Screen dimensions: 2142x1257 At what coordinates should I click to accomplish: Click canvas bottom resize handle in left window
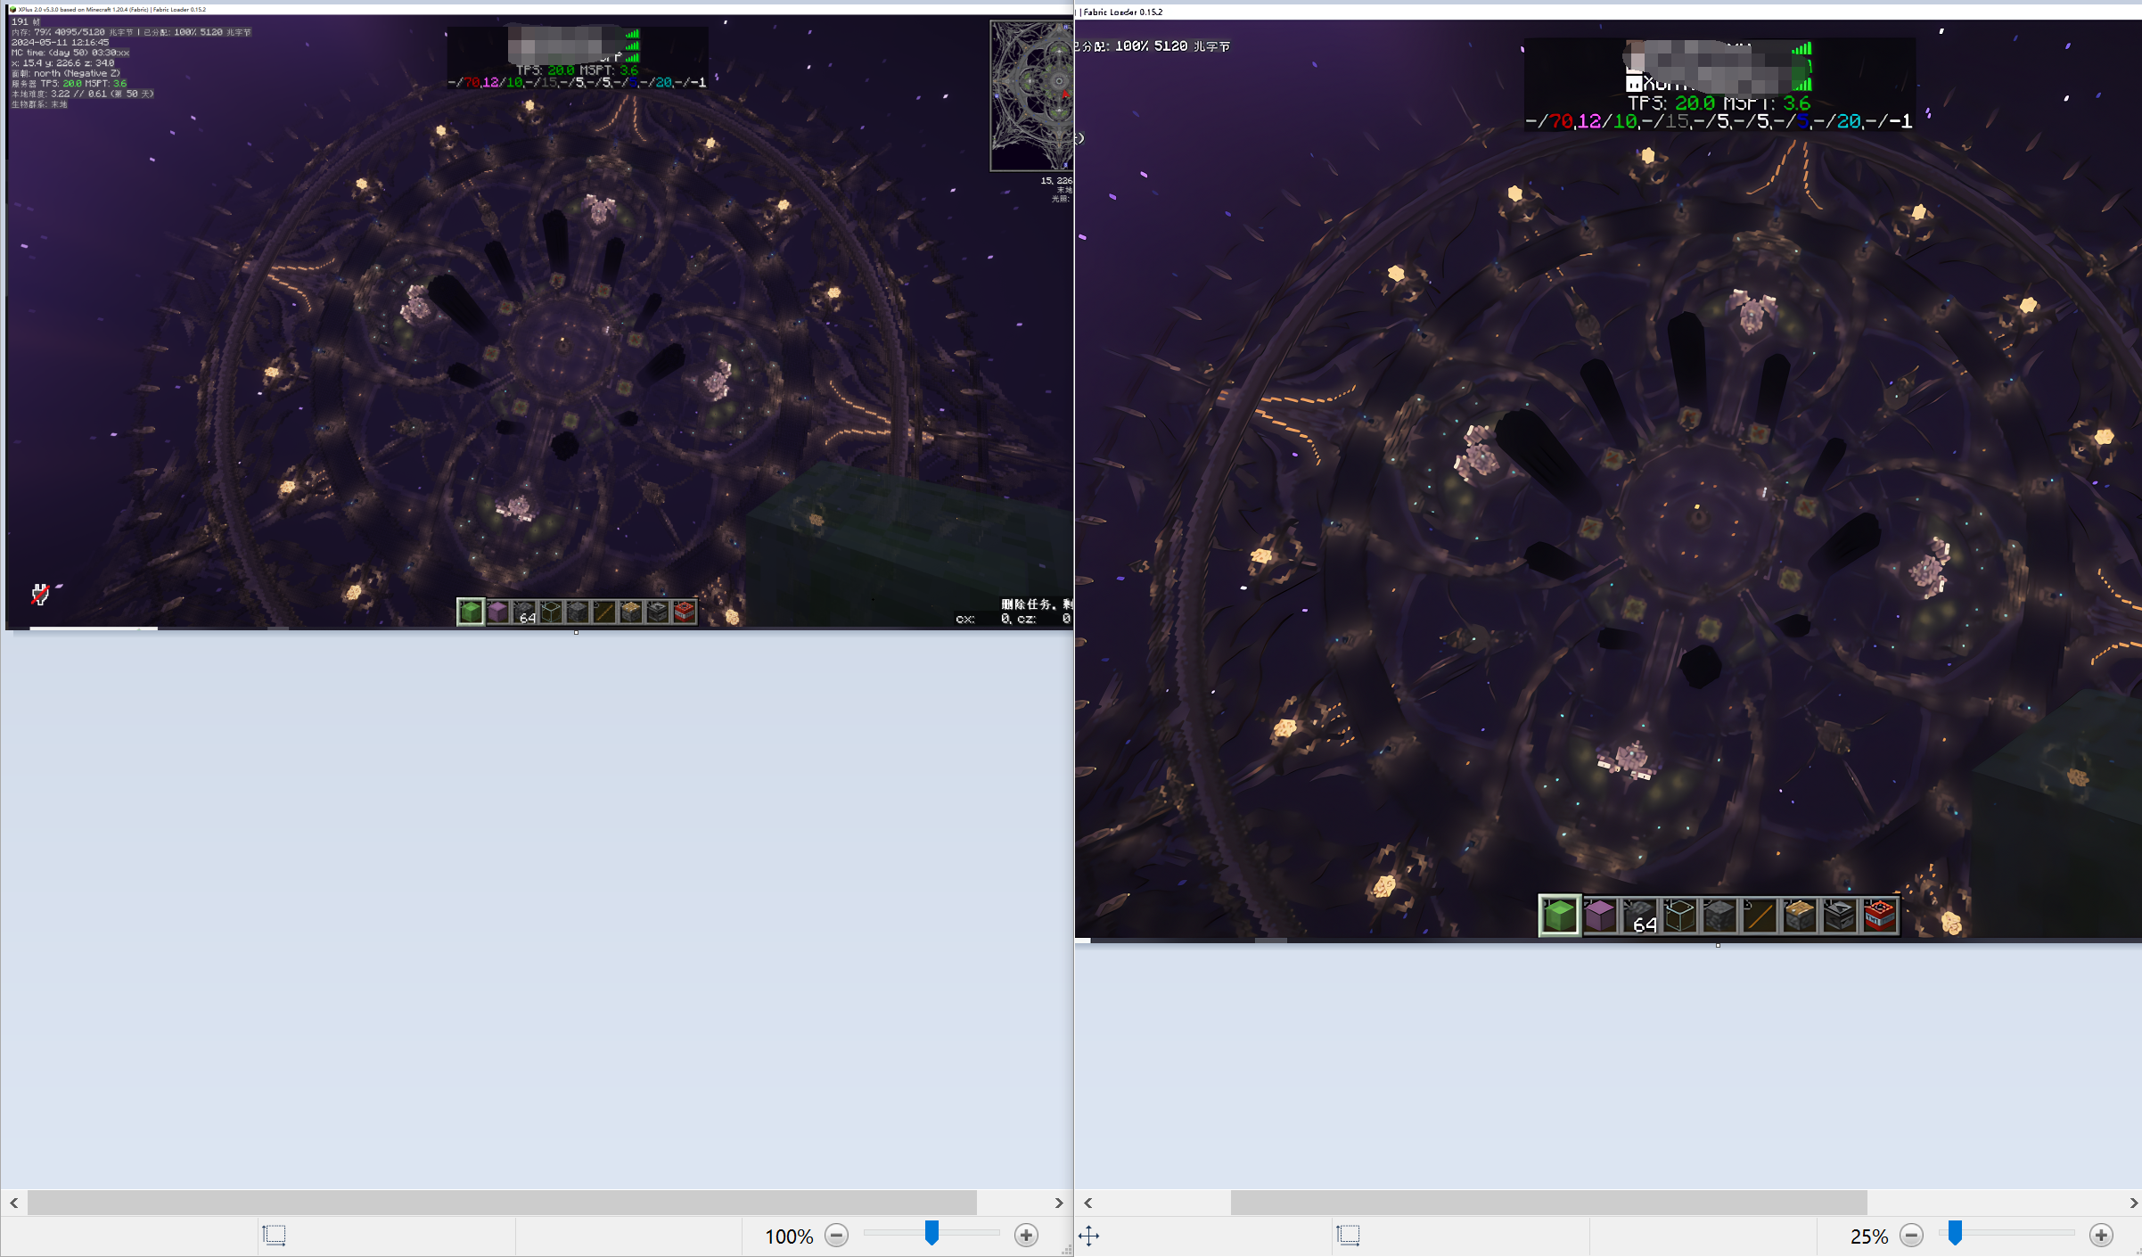tap(576, 632)
